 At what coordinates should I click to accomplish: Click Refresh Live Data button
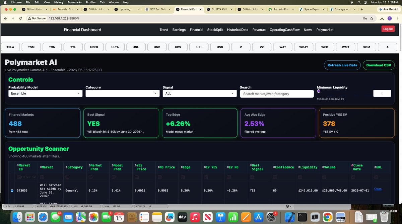tap(342, 65)
